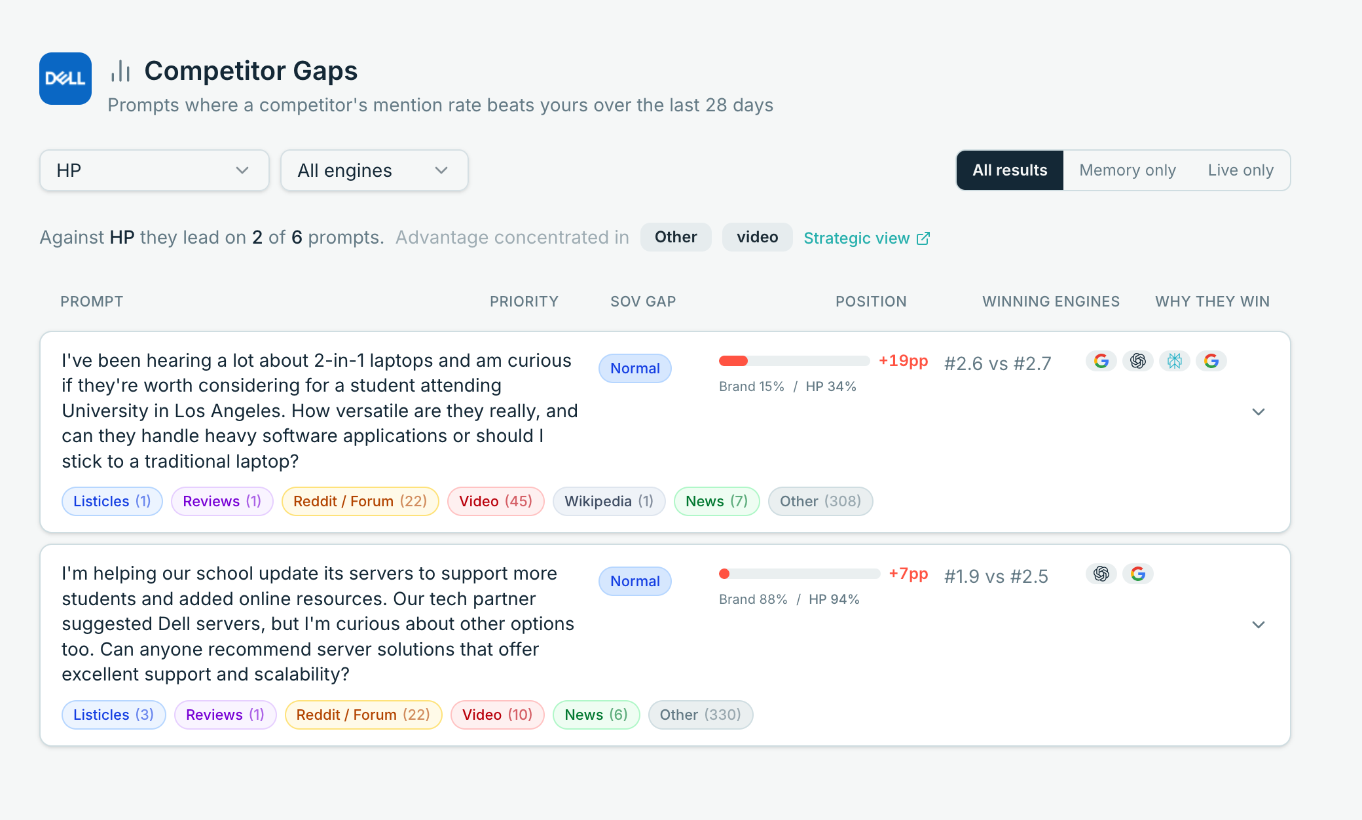
Task: Click Google engine icon in servers prompt row
Action: [1138, 574]
